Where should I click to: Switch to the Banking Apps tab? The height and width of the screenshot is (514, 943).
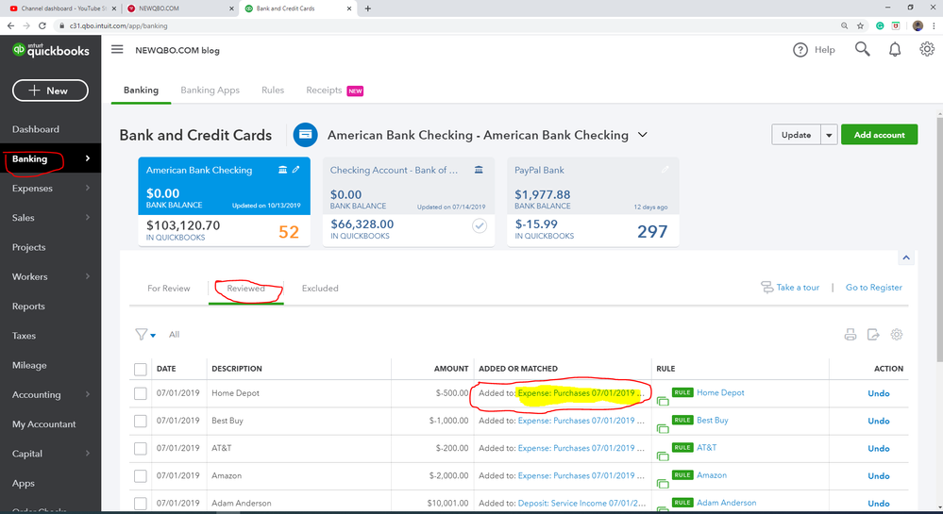click(210, 91)
